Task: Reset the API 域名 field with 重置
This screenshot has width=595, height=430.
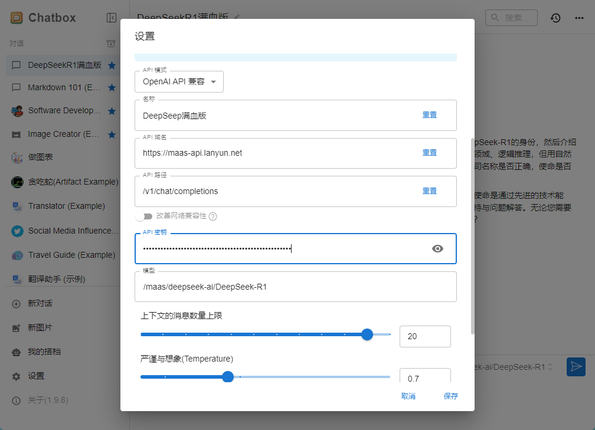Action: coord(430,153)
